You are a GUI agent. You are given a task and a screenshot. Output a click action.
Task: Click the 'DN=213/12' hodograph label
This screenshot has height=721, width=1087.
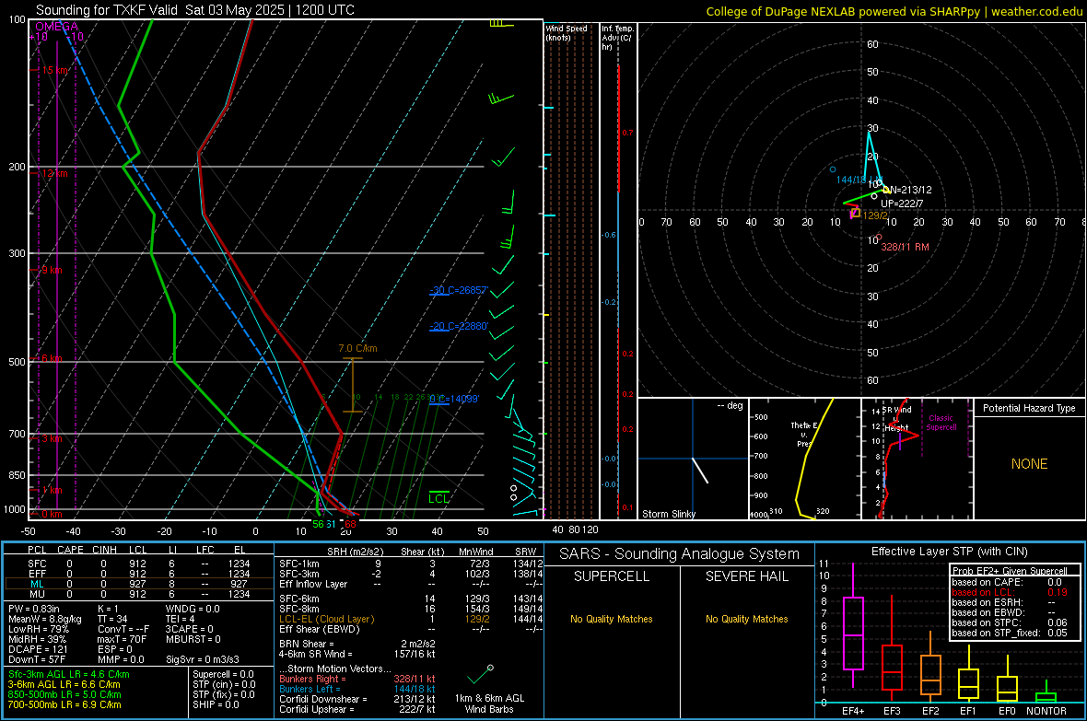[907, 190]
